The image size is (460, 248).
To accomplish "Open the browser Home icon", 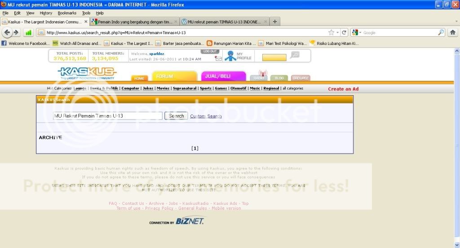I will coord(453,33).
